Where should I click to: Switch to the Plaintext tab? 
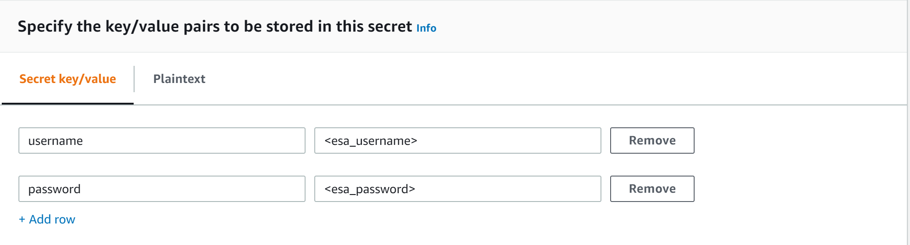pos(179,79)
